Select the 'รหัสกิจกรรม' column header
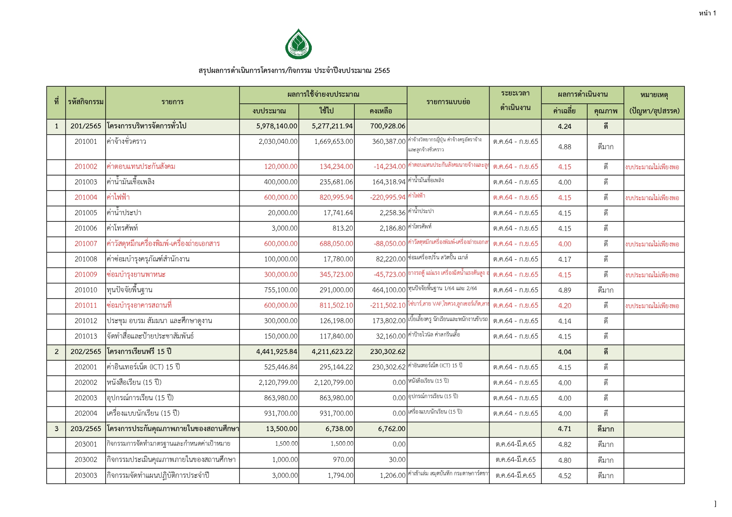This screenshot has height=517, width=732. (86, 102)
